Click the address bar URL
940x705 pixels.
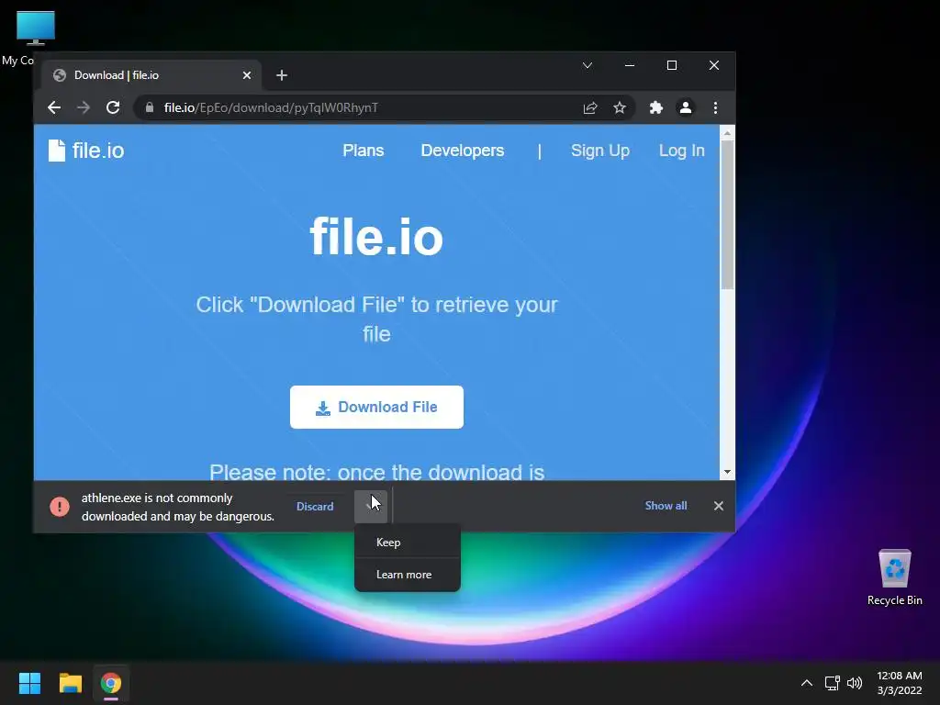271,108
